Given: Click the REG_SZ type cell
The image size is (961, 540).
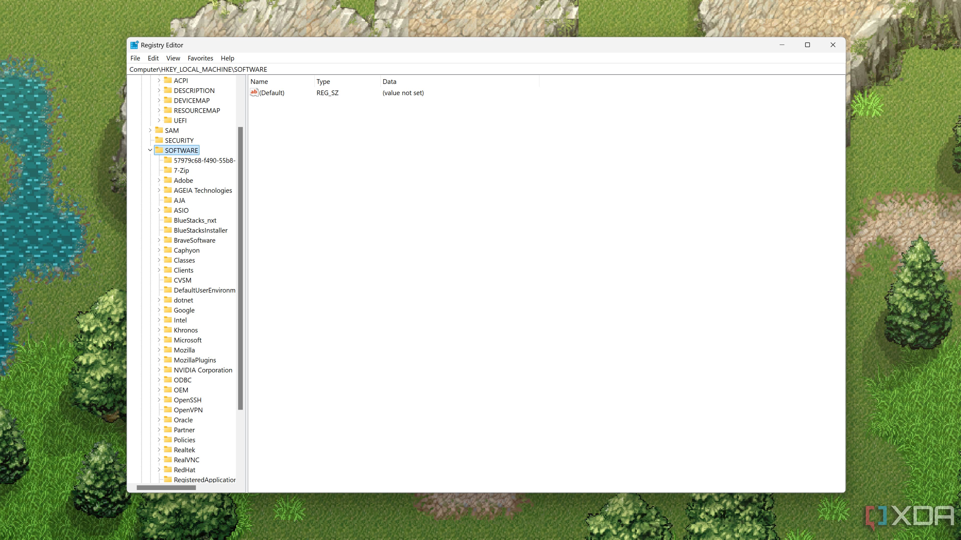Looking at the screenshot, I should coord(327,93).
